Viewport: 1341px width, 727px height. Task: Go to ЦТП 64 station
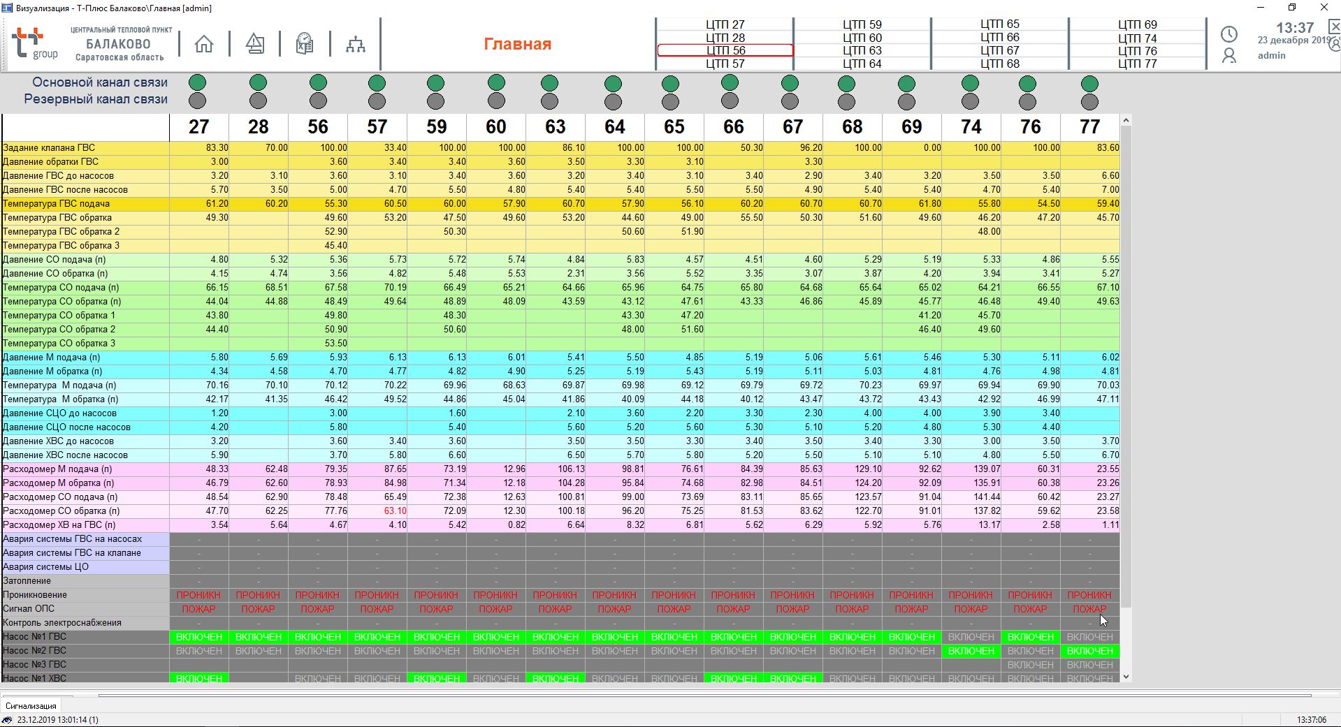(x=862, y=64)
